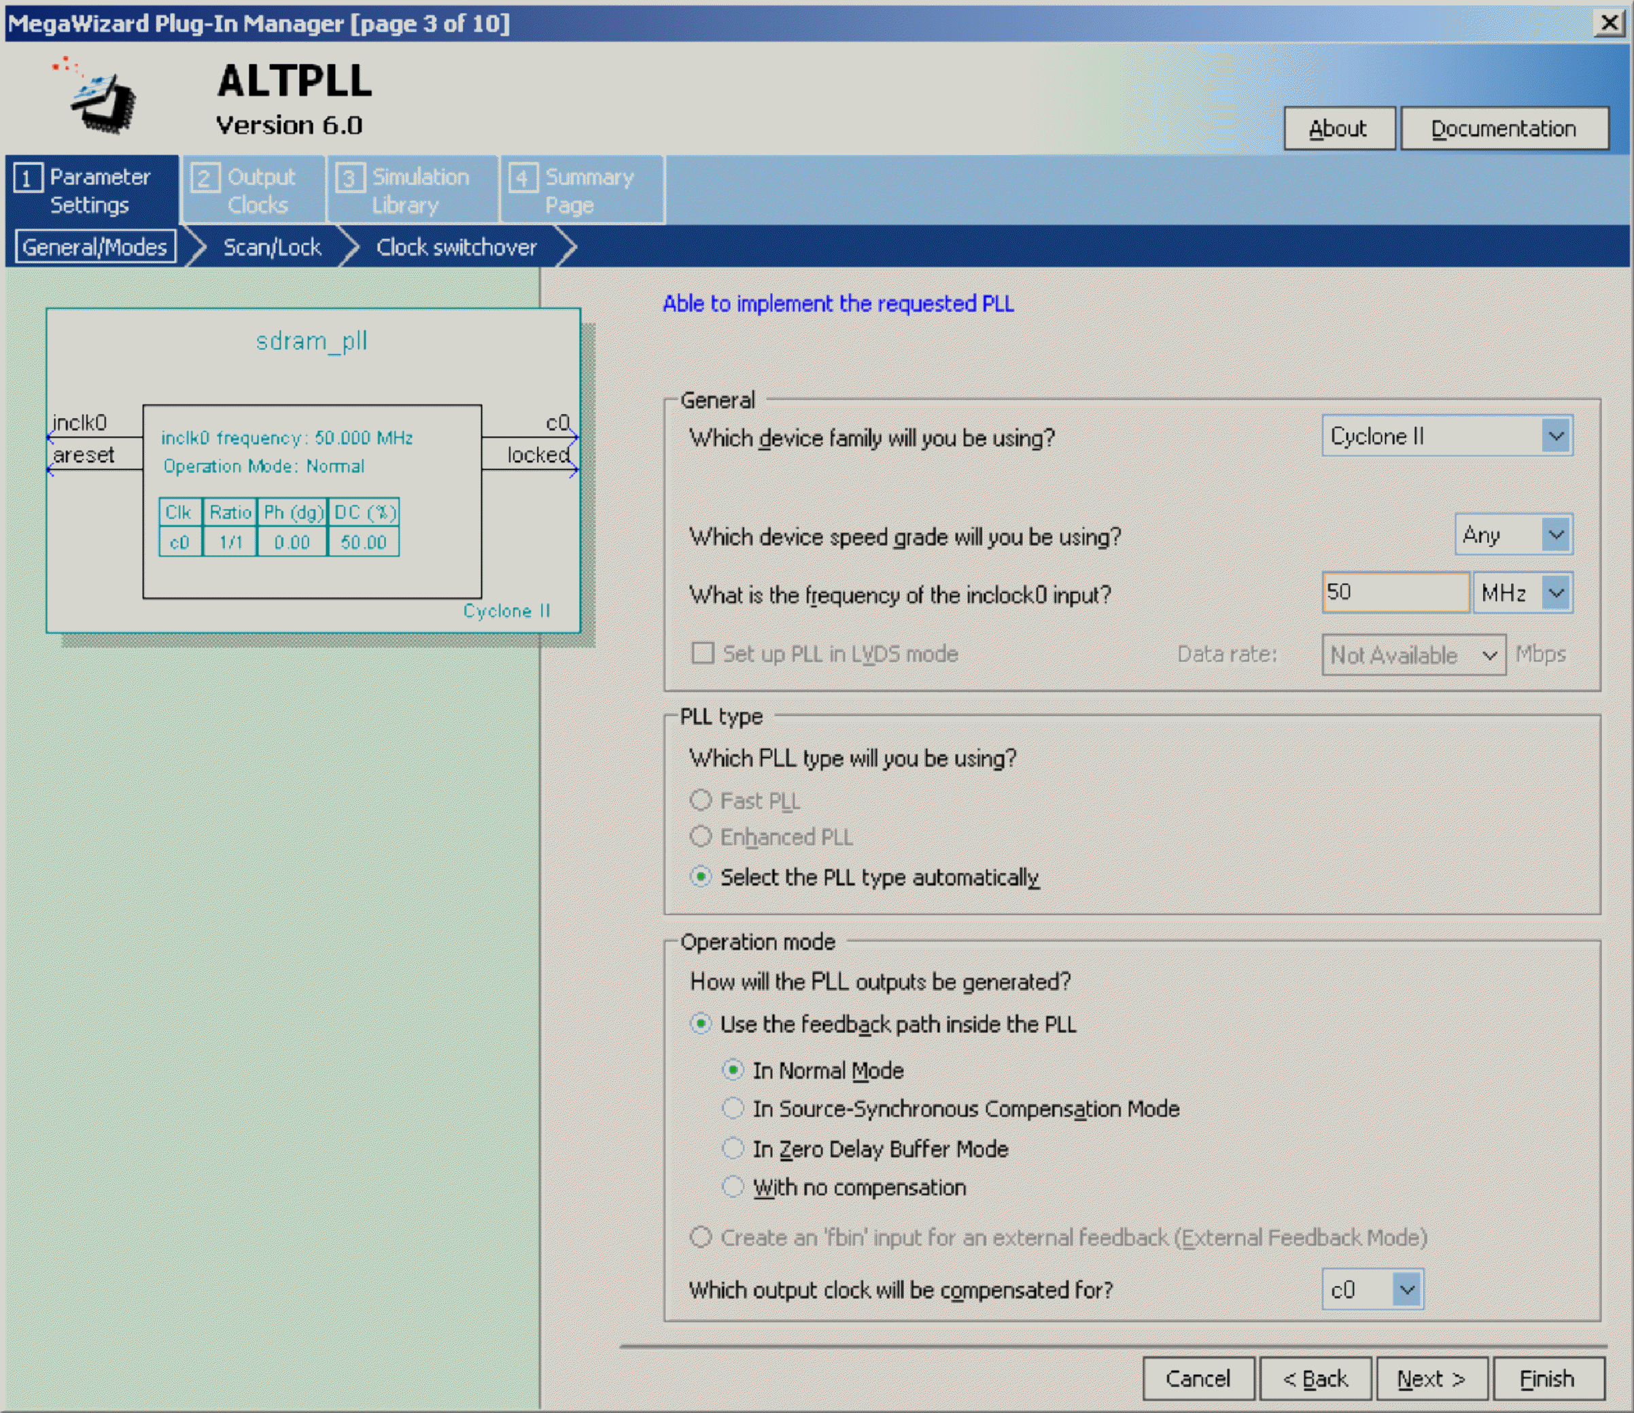Screen dimensions: 1634x1413
Task: Select In Zero Delay Buffer Mode
Action: pyautogui.click(x=733, y=1148)
